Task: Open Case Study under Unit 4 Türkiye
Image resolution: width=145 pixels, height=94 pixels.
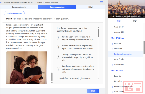Action: pyautogui.click(x=119, y=59)
